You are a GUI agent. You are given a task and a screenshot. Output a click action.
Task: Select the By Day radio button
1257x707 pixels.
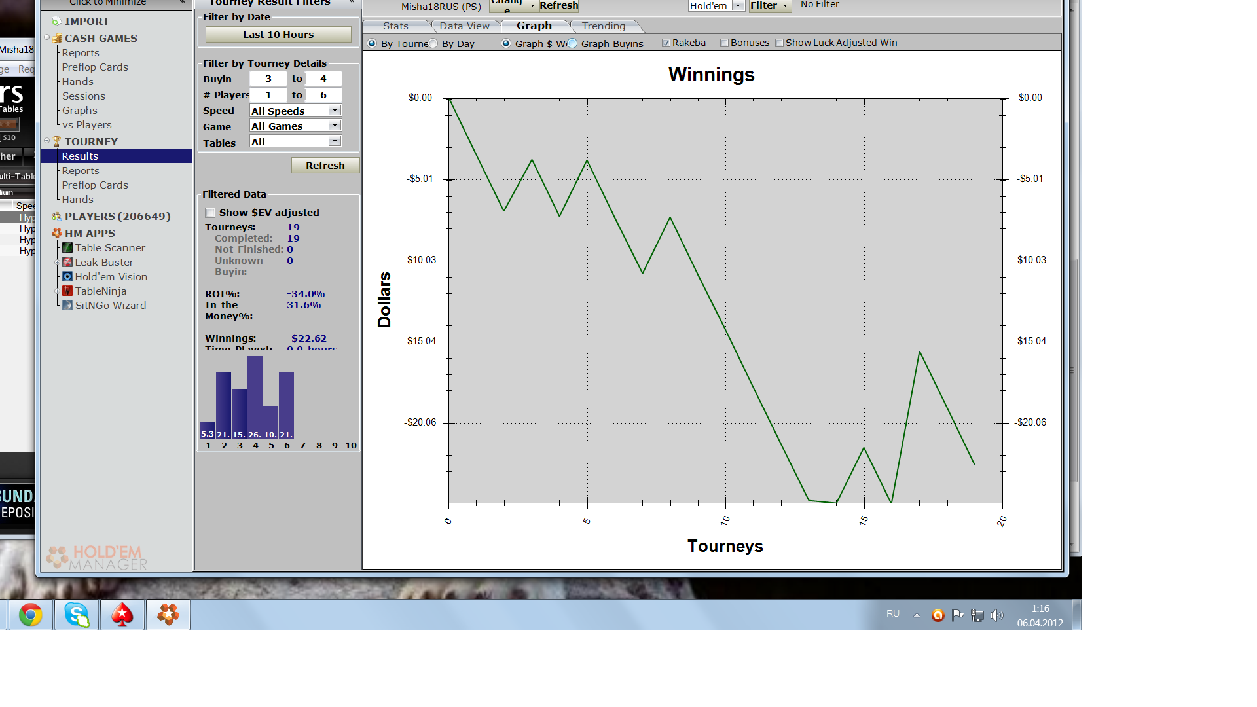point(433,43)
